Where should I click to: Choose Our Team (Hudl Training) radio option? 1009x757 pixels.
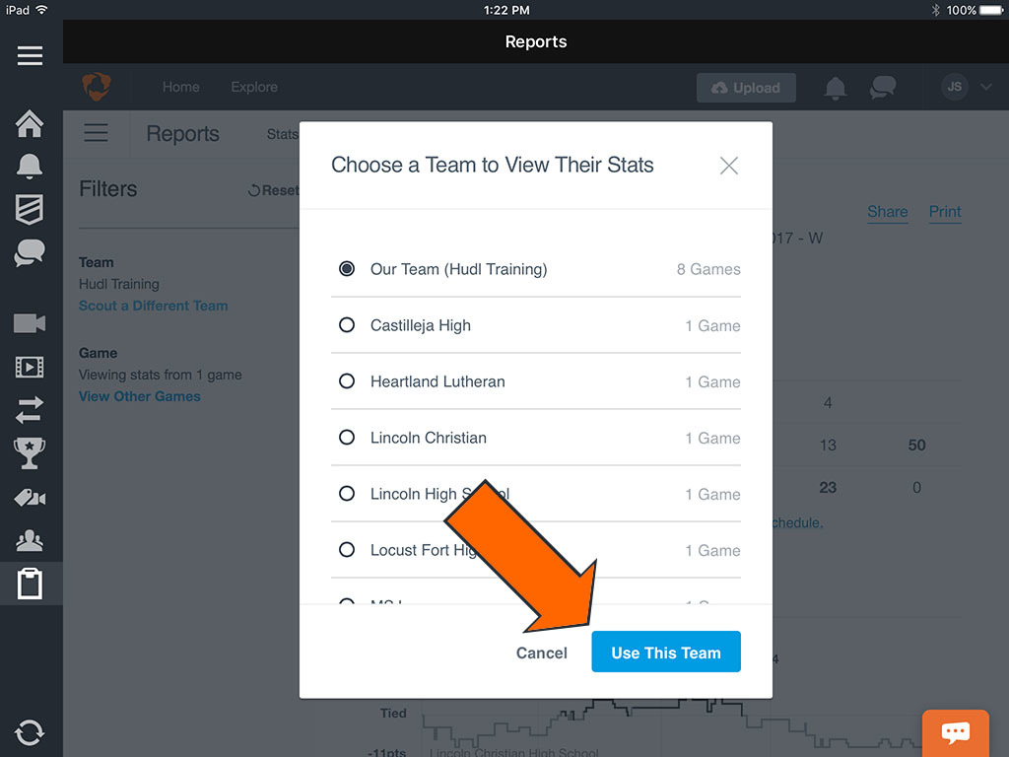pos(347,269)
